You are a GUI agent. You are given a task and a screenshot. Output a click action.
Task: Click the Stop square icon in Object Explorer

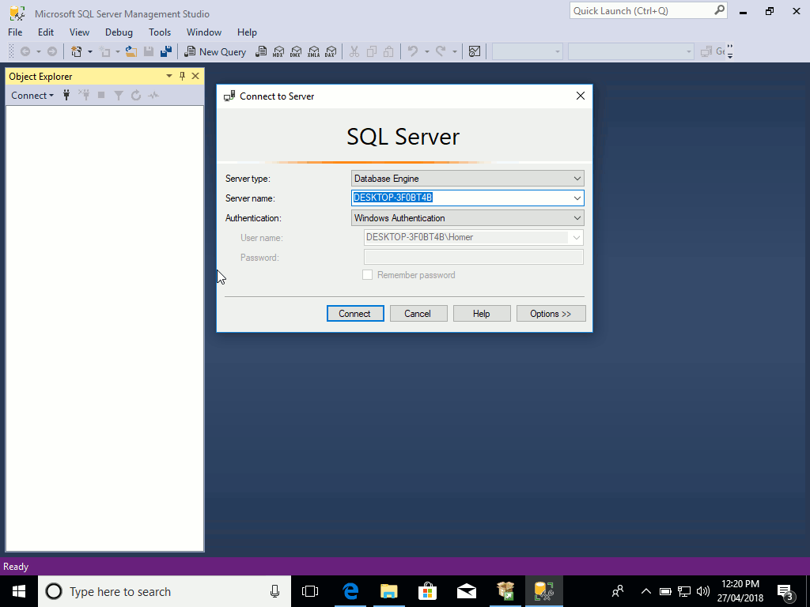click(101, 95)
